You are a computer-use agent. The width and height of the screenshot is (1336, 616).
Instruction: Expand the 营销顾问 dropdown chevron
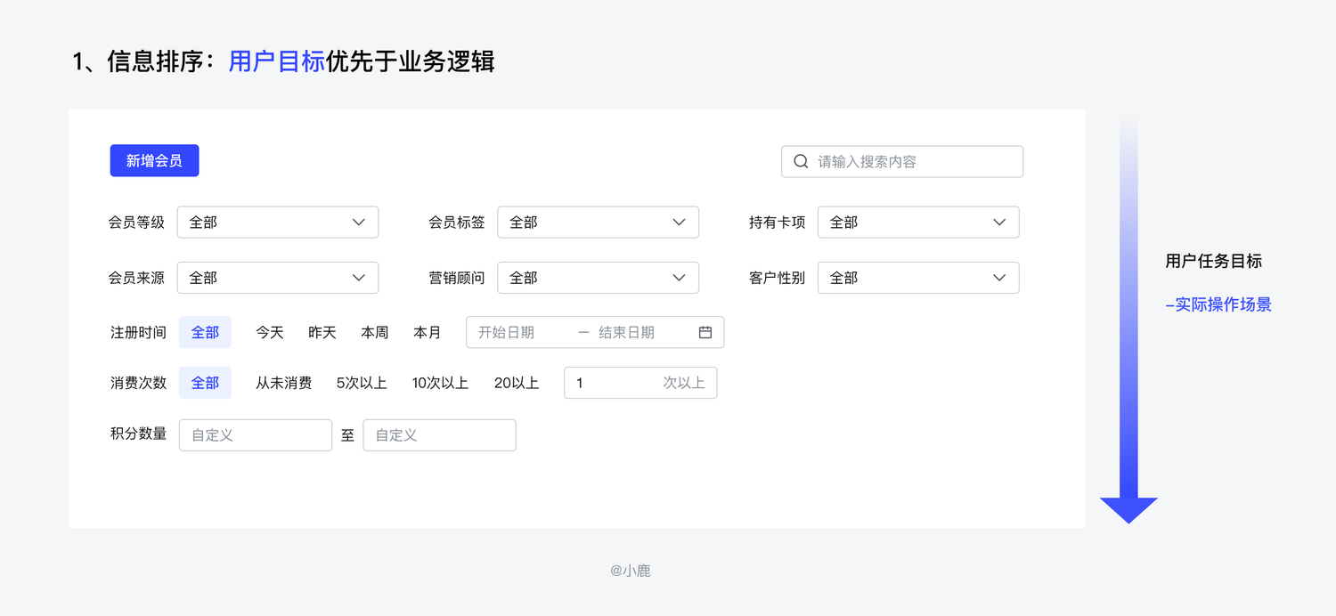(x=680, y=278)
